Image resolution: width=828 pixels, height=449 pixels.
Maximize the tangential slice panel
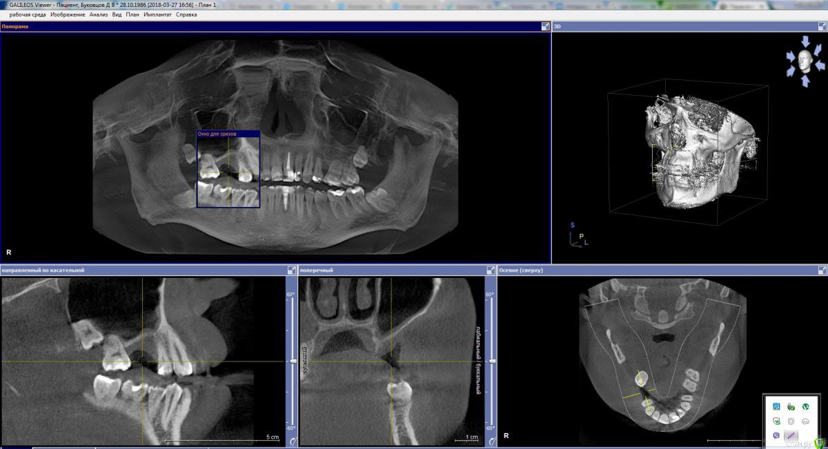point(292,270)
